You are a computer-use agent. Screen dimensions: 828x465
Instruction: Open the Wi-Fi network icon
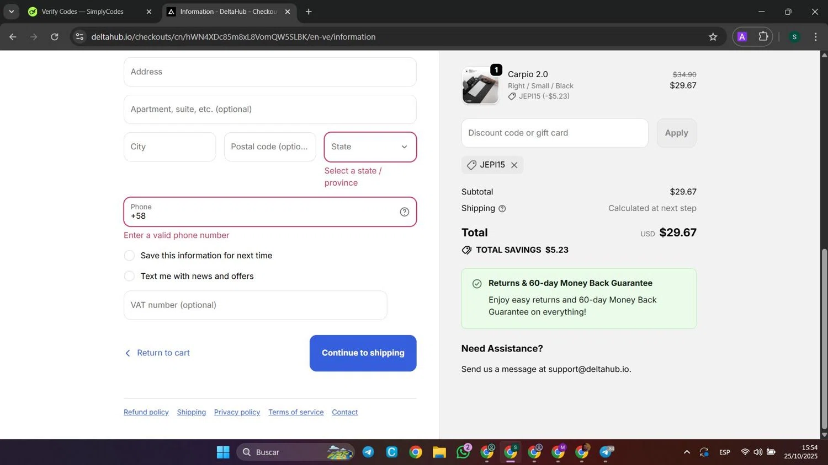click(745, 452)
